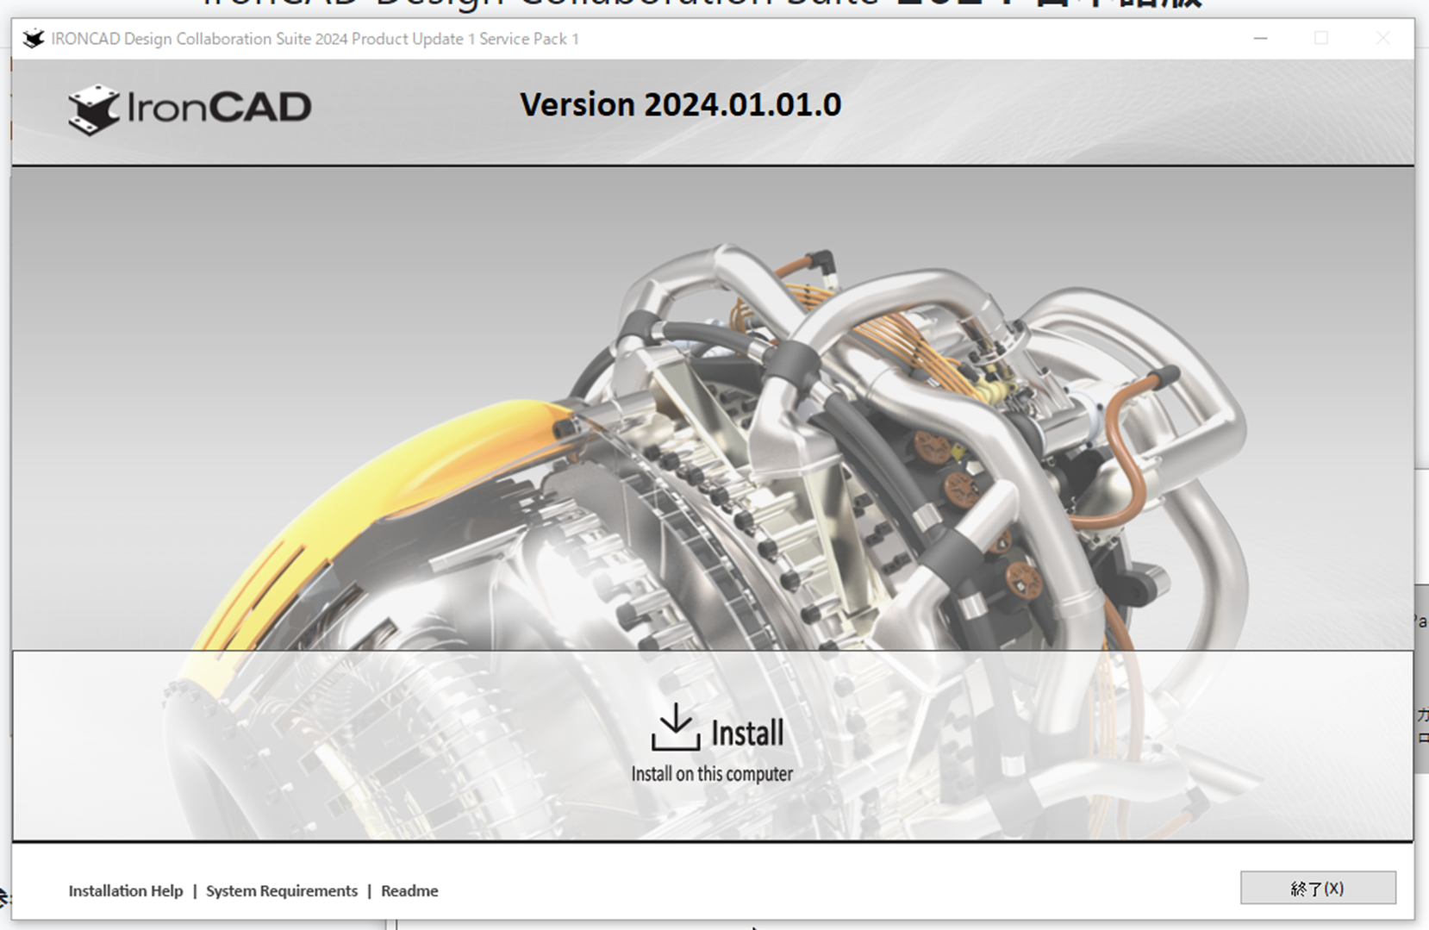This screenshot has height=930, width=1429.
Task: Open the Installation Help link
Action: tap(126, 891)
